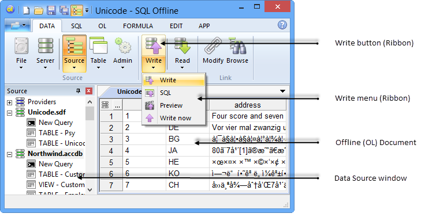Click the grid corner select-all icon
Viewport: 436px width, 217px height.
pos(105,105)
